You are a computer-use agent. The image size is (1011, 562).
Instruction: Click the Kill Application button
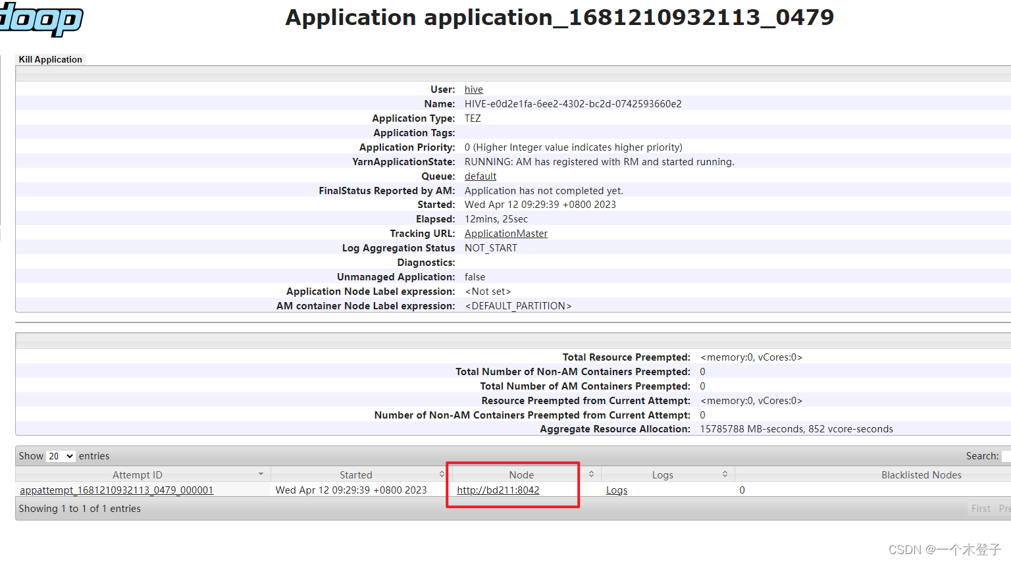click(x=51, y=59)
